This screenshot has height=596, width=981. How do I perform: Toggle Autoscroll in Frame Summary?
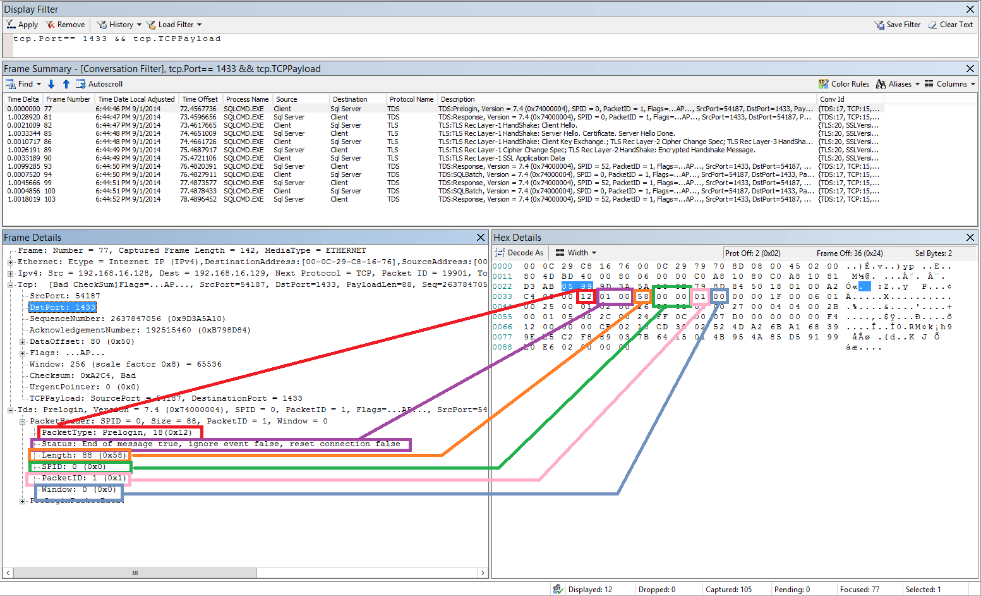[99, 83]
